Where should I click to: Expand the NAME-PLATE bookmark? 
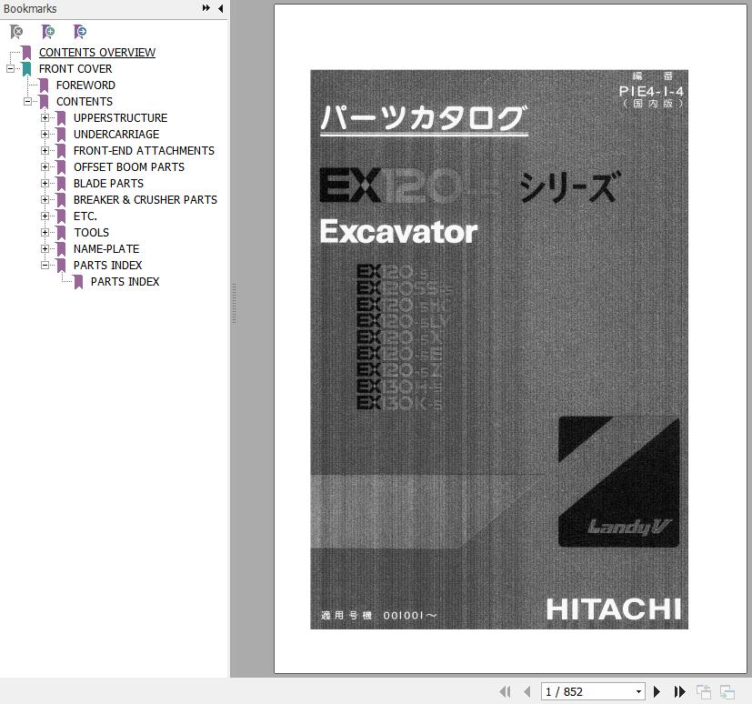[45, 248]
